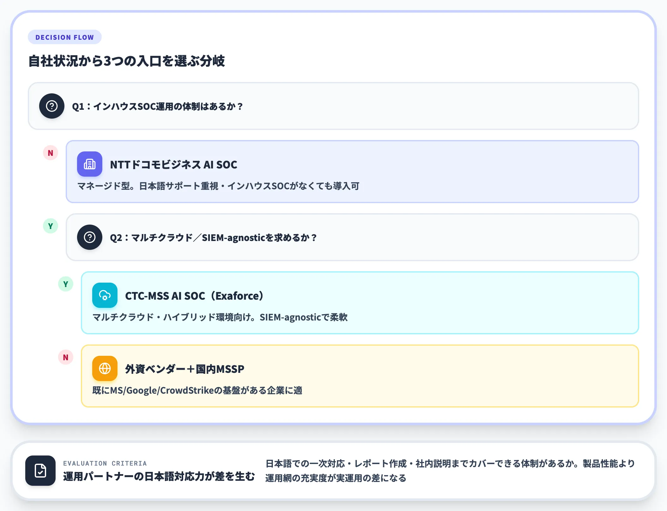Viewport: 667px width, 511px height.
Task: Click the NTT Docomo Business building icon
Action: [90, 164]
